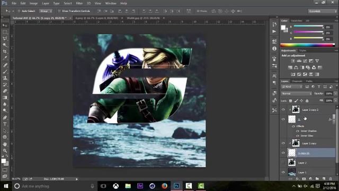The height and width of the screenshot is (191, 339).
Task: Click the layer style fx button at panel bottom
Action: (x=298, y=179)
